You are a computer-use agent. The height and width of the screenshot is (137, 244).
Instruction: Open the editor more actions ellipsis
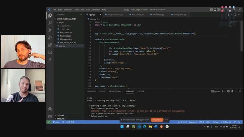tap(239, 14)
